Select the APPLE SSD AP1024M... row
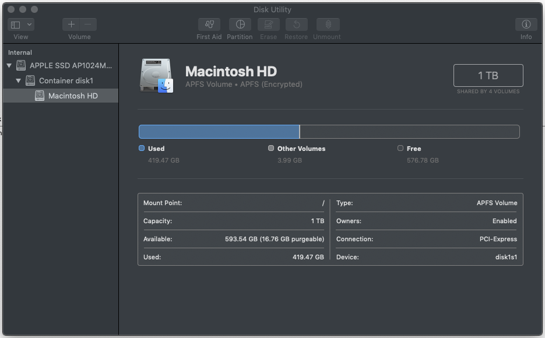 pyautogui.click(x=61, y=65)
